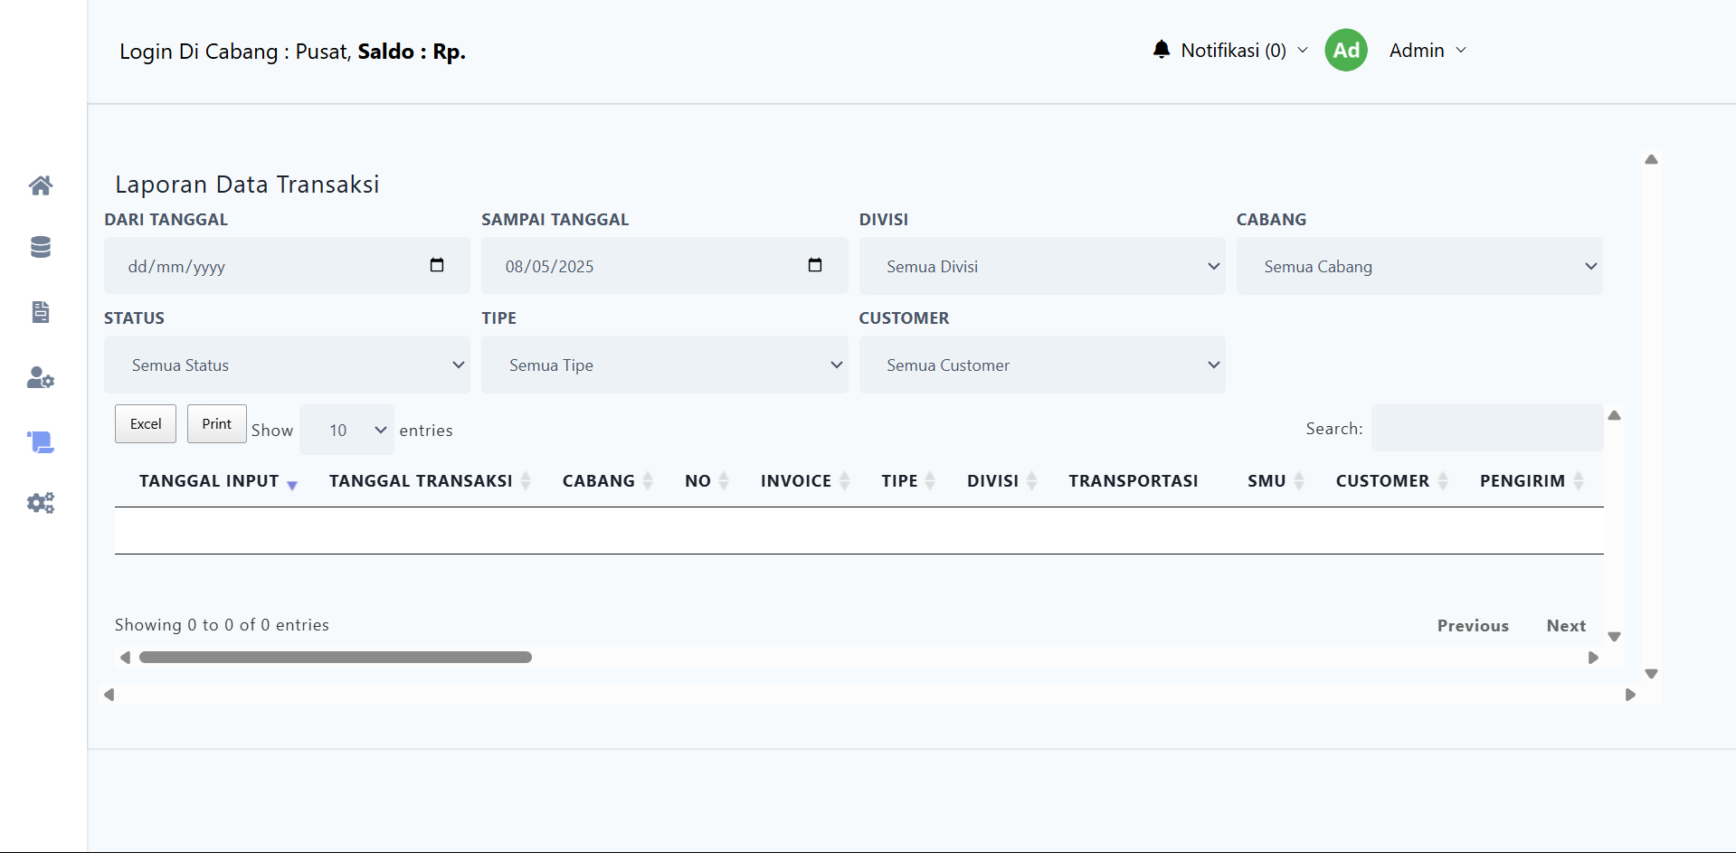The width and height of the screenshot is (1736, 853).
Task: Click the home icon in sidebar
Action: [x=41, y=185]
